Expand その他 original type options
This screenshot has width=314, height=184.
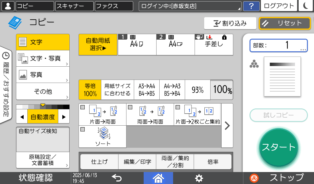pyautogui.click(x=43, y=91)
